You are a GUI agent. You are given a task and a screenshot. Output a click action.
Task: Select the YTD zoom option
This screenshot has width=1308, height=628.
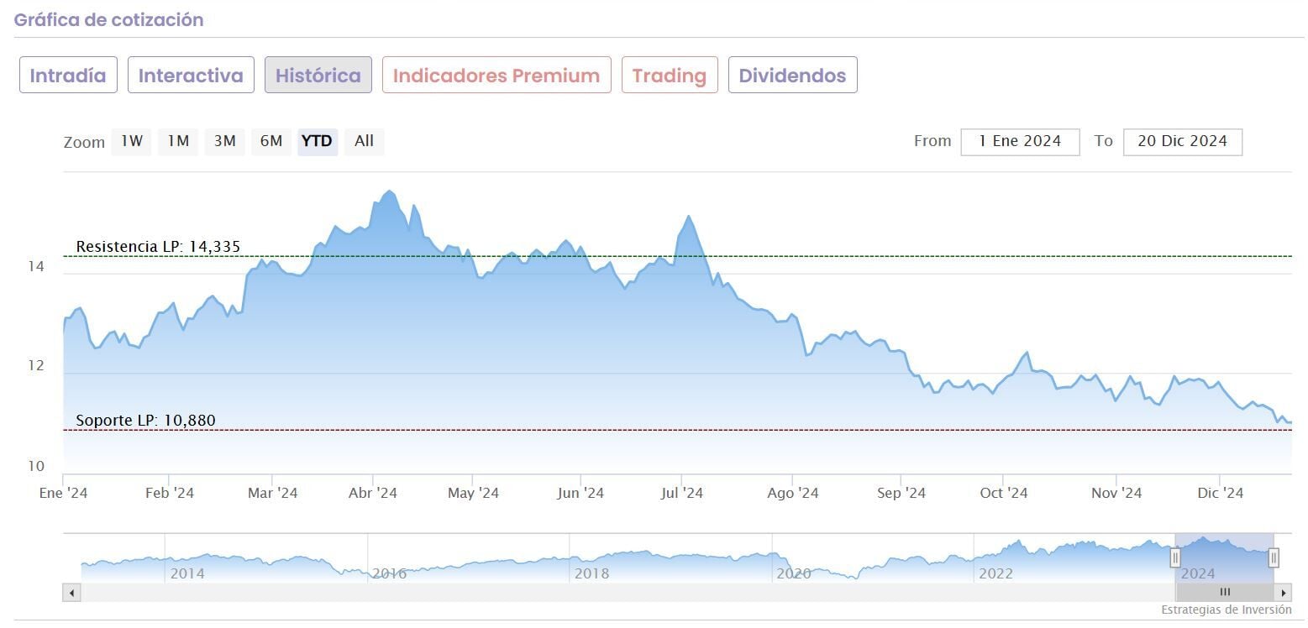(x=317, y=141)
